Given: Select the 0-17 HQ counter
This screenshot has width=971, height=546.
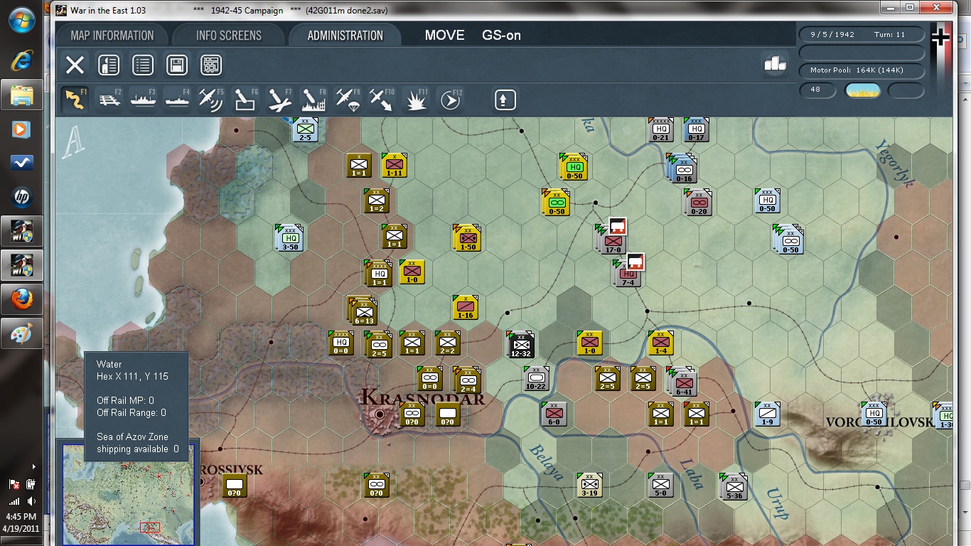Looking at the screenshot, I should (696, 129).
